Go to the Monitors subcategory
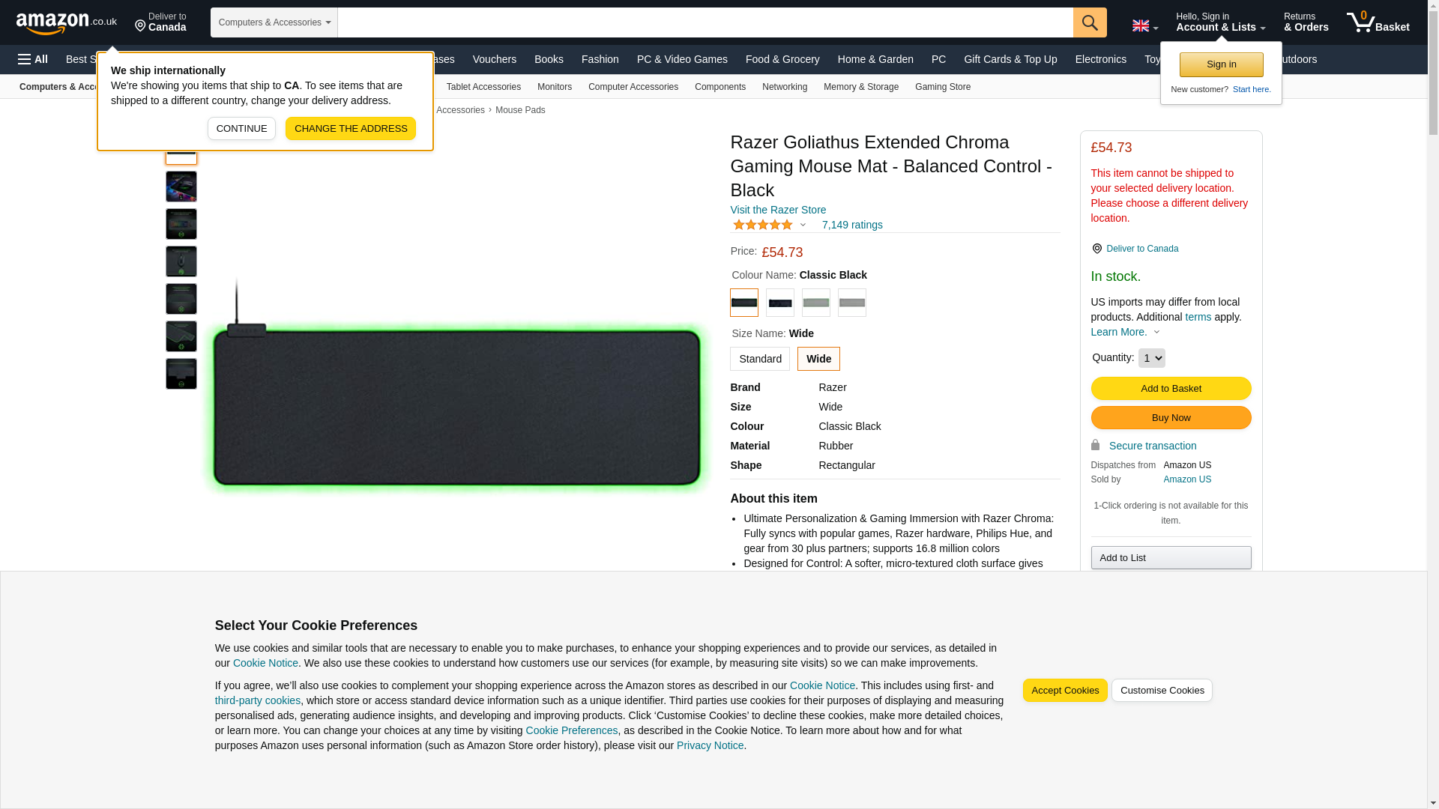 click(x=555, y=87)
